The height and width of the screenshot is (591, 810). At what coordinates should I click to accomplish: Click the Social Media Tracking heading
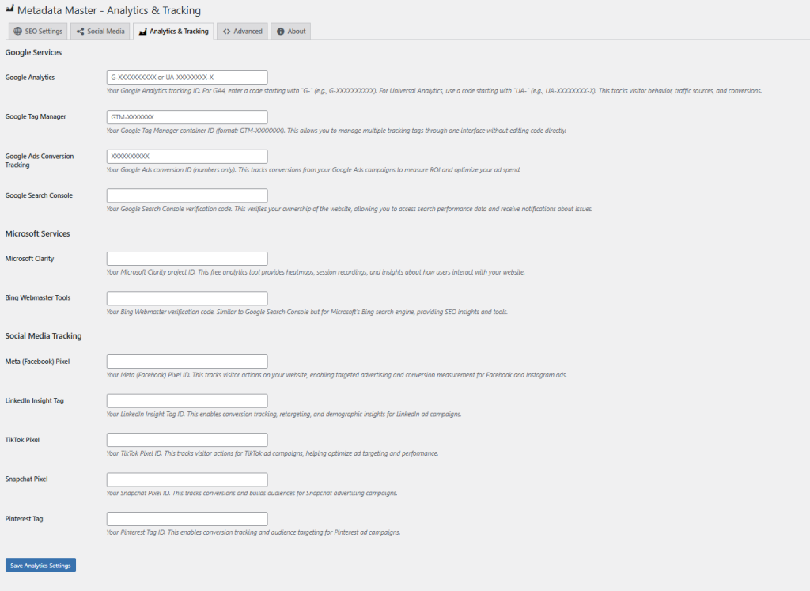[44, 335]
